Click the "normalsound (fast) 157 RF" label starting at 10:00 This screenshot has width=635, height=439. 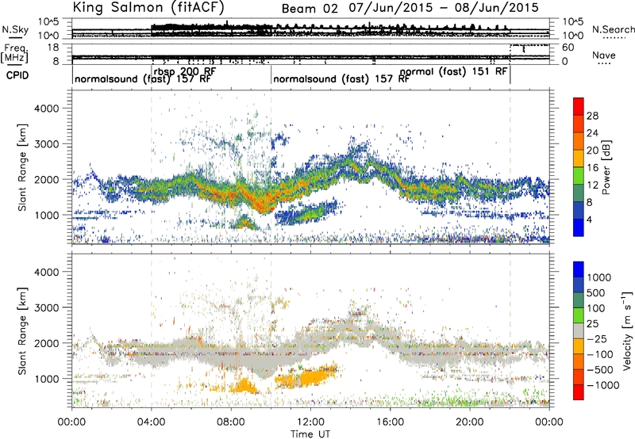(341, 78)
